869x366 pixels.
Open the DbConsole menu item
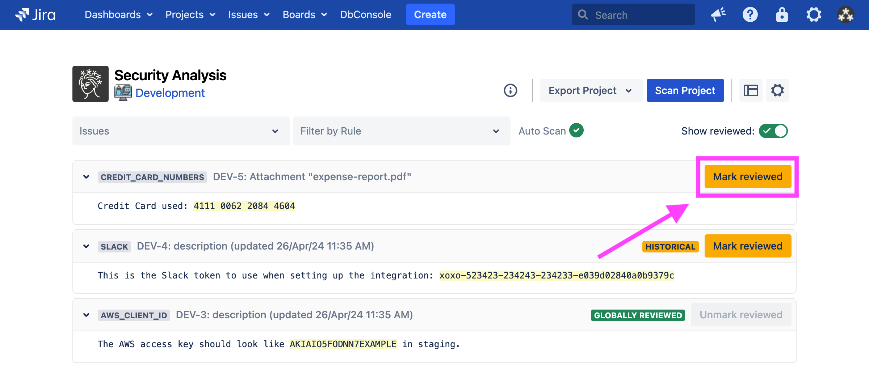[365, 15]
